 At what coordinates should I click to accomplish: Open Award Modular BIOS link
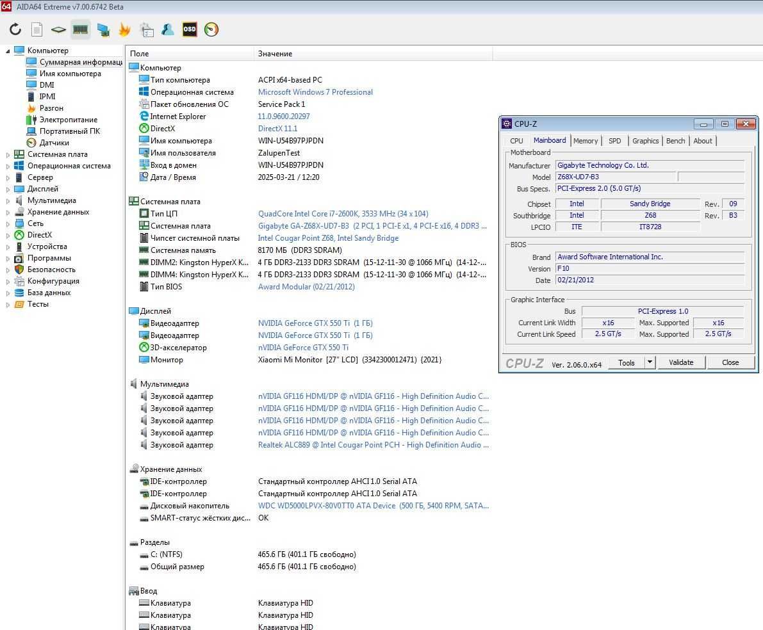tap(306, 287)
